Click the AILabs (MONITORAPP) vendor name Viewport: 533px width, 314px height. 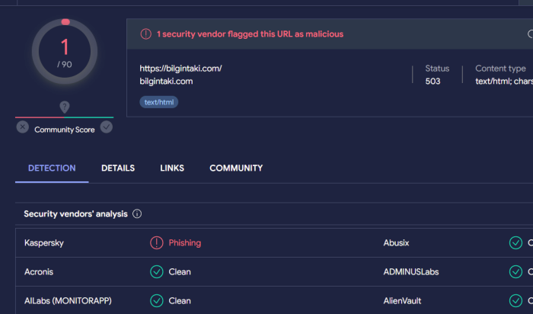[x=68, y=301]
